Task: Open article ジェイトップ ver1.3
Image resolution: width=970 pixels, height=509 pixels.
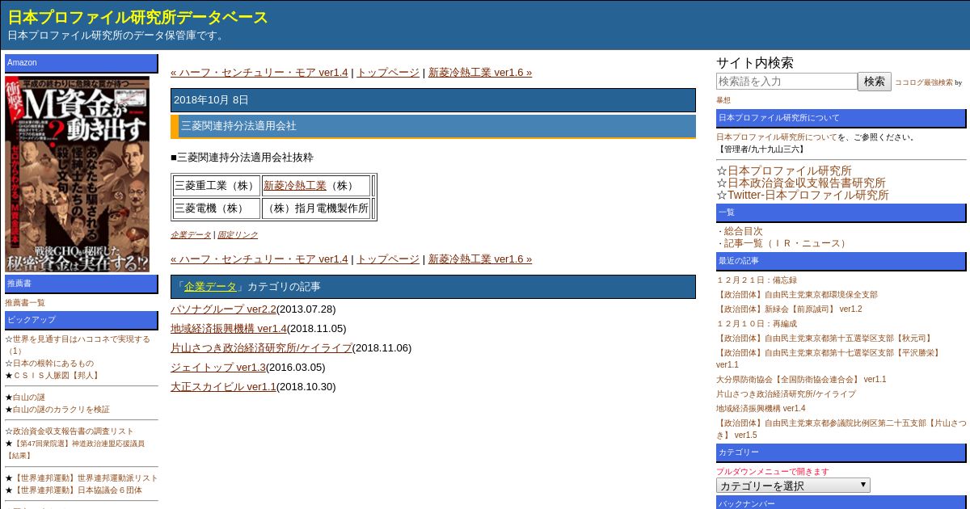Action: 218,367
